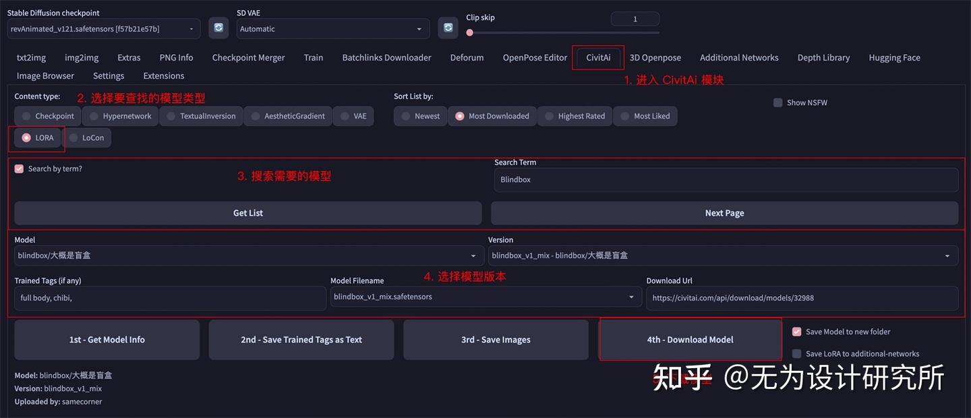The width and height of the screenshot is (971, 418).
Task: Open the Hugging Face tab
Action: click(x=894, y=57)
